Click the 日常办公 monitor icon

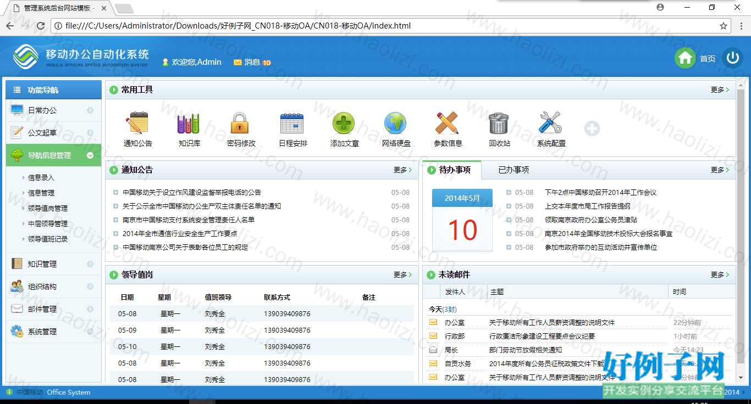[x=17, y=110]
